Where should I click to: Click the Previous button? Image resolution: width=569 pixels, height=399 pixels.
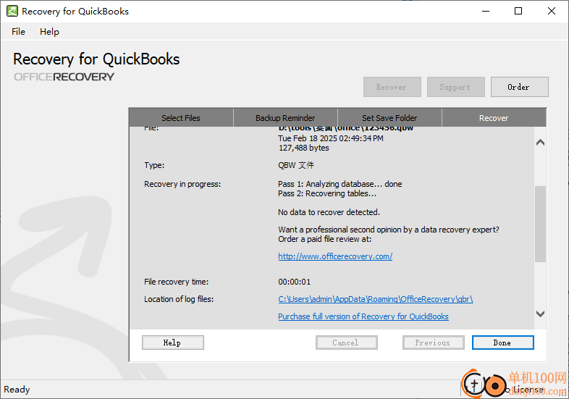coord(434,343)
